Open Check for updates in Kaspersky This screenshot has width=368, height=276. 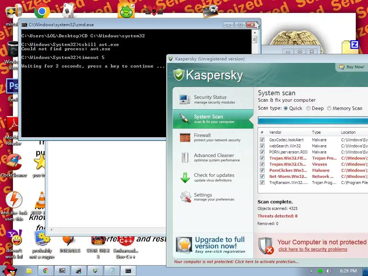click(213, 178)
